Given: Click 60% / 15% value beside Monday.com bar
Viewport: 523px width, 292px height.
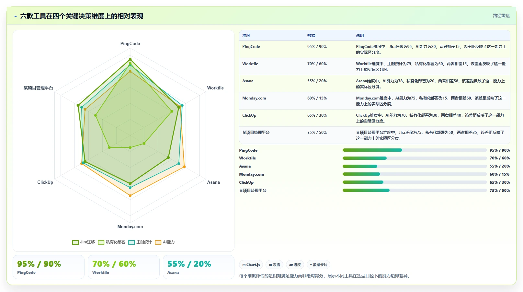Looking at the screenshot, I should (500, 174).
